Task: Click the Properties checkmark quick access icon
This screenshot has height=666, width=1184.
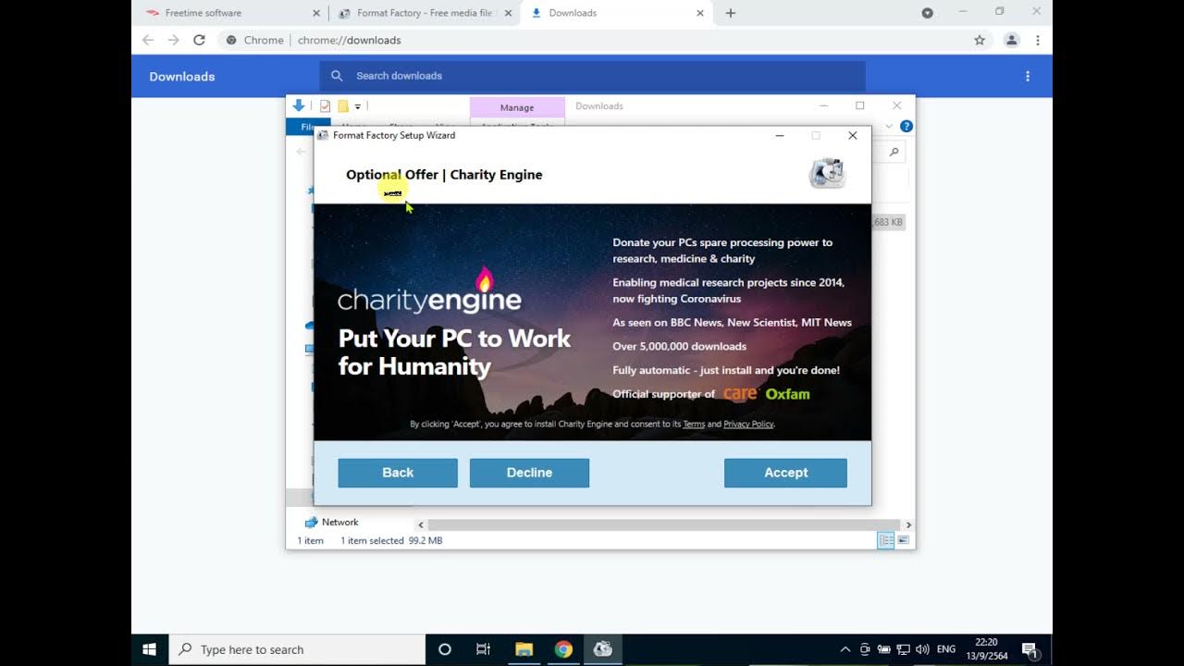Action: click(x=325, y=106)
